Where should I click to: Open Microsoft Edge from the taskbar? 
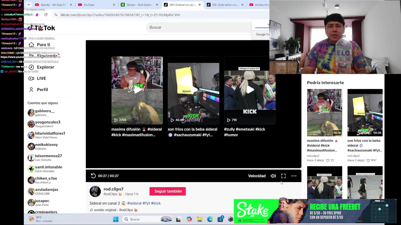pyautogui.click(x=210, y=219)
